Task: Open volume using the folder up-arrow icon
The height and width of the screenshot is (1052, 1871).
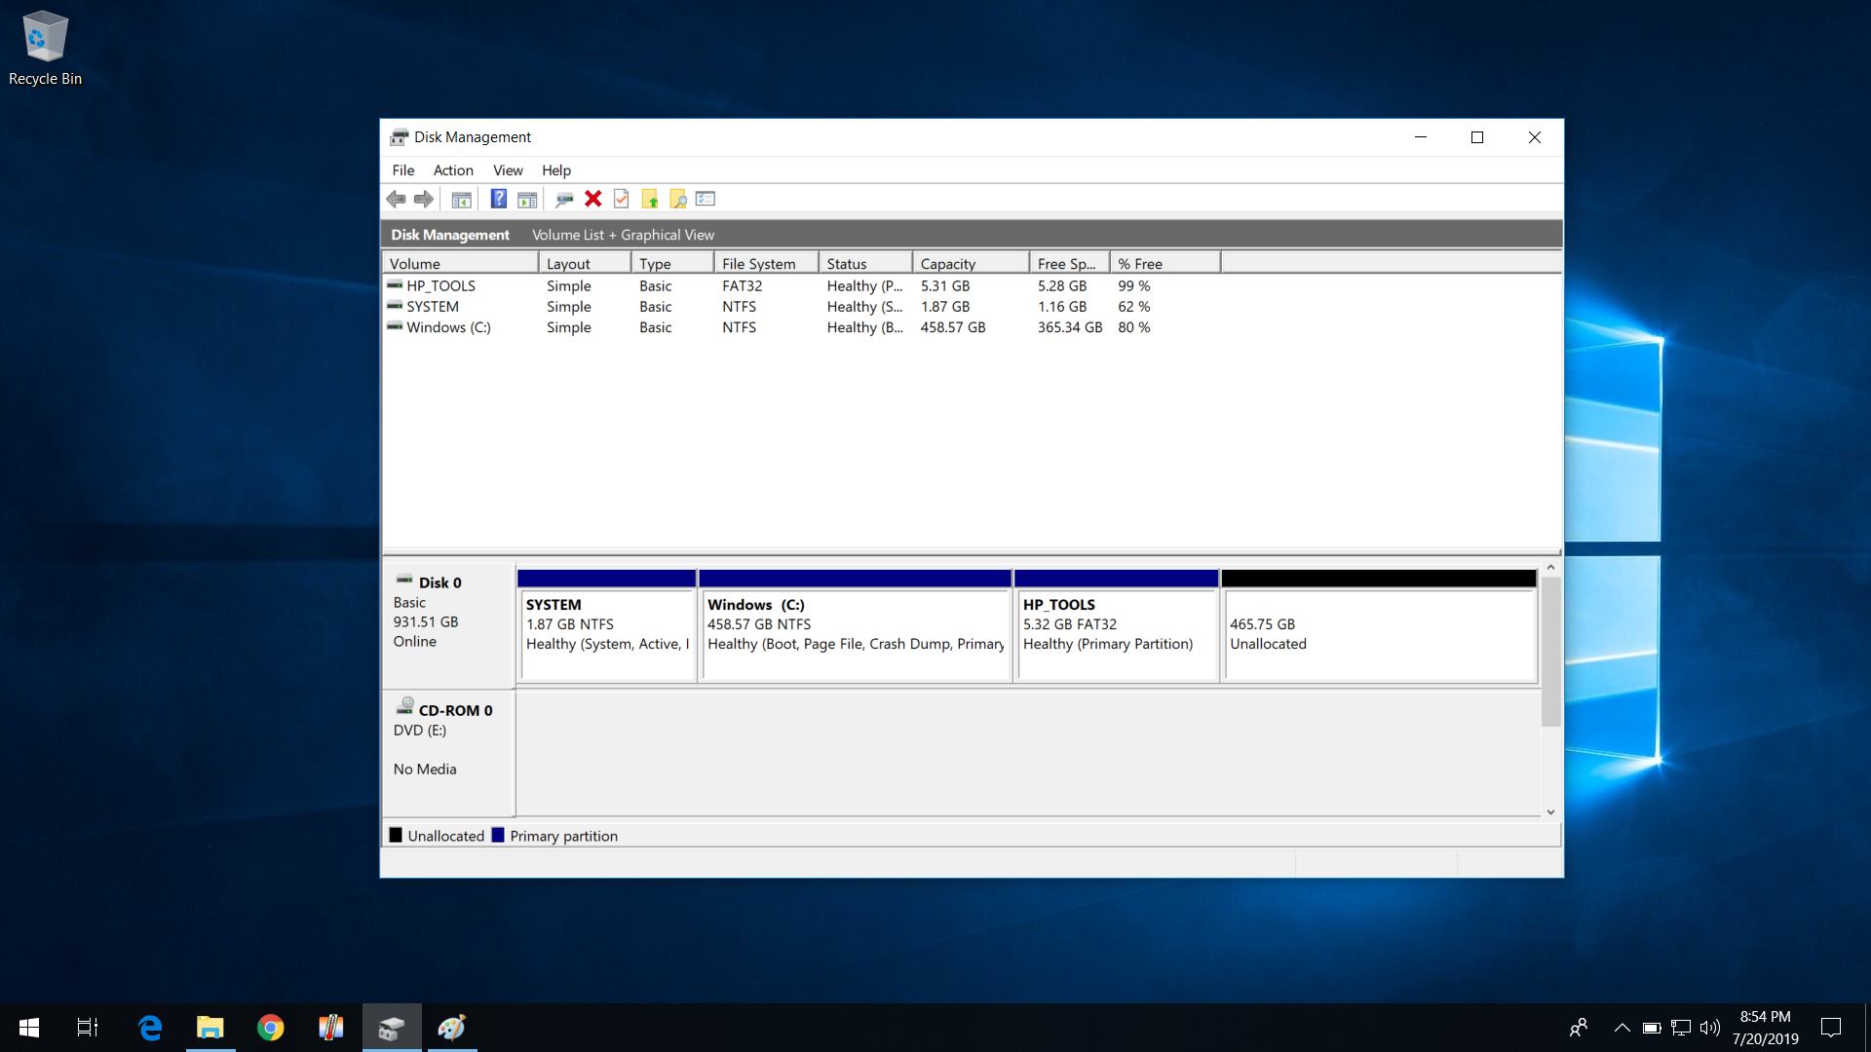Action: click(x=650, y=199)
